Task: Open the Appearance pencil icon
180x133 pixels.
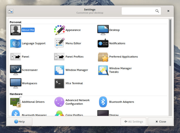Action: click(x=59, y=30)
